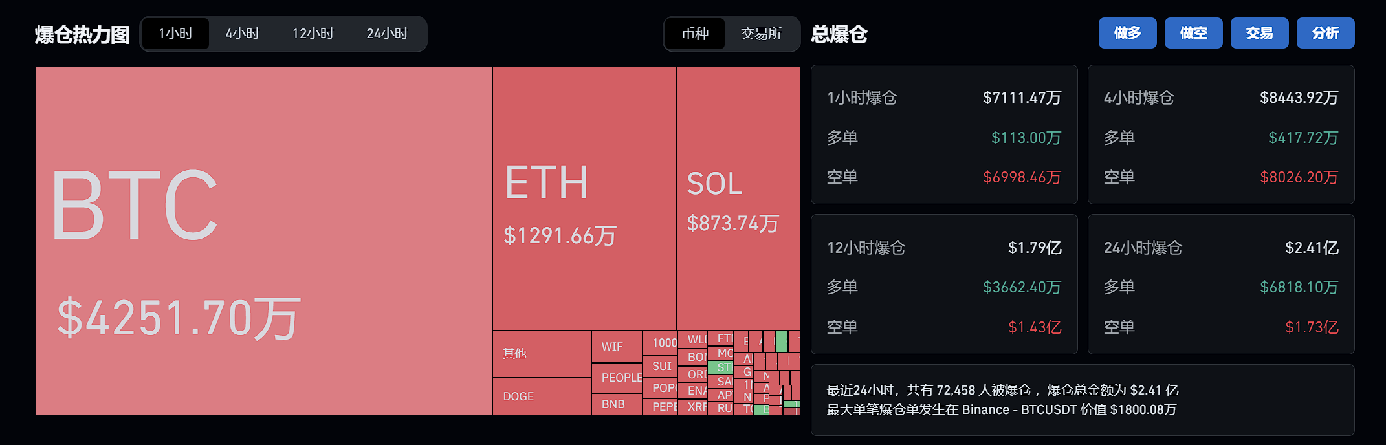Click the BNB heatmap tile
Screen dimensions: 1386x445
[x=617, y=404]
